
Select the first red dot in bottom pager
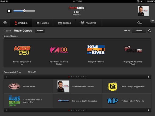pos(69,110)
